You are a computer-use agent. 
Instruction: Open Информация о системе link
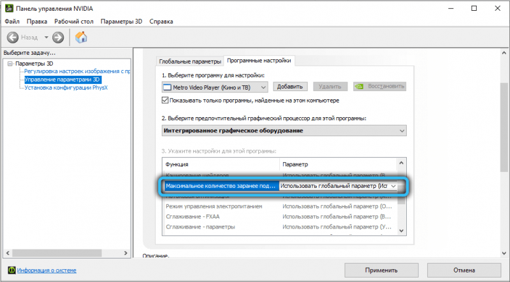[x=47, y=271]
